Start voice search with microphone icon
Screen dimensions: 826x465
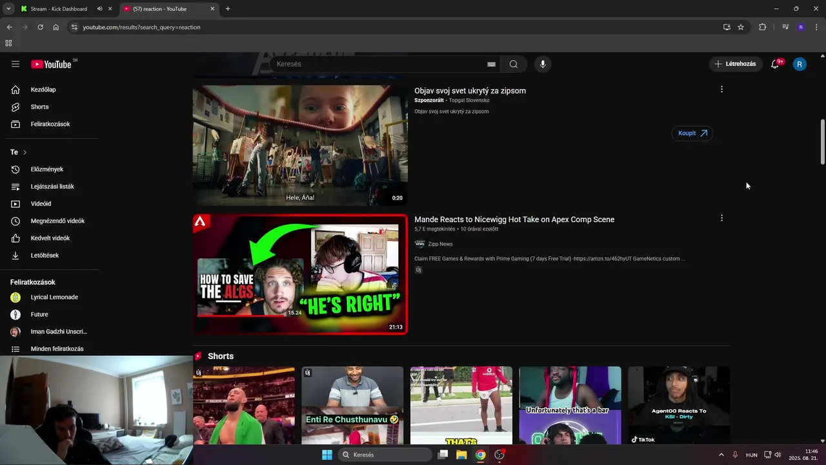[543, 64]
